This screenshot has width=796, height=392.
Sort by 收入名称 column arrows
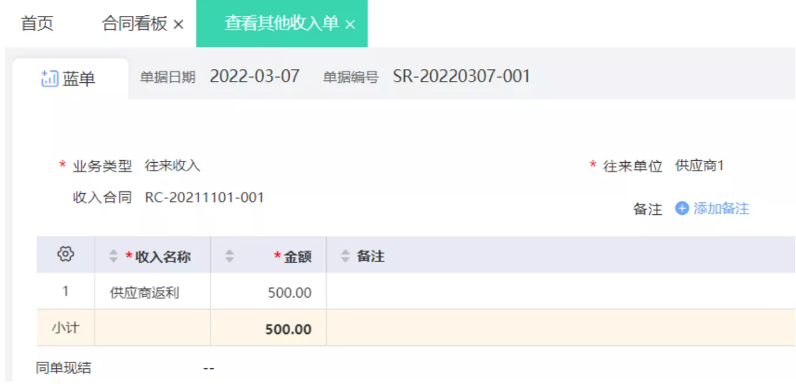(113, 256)
